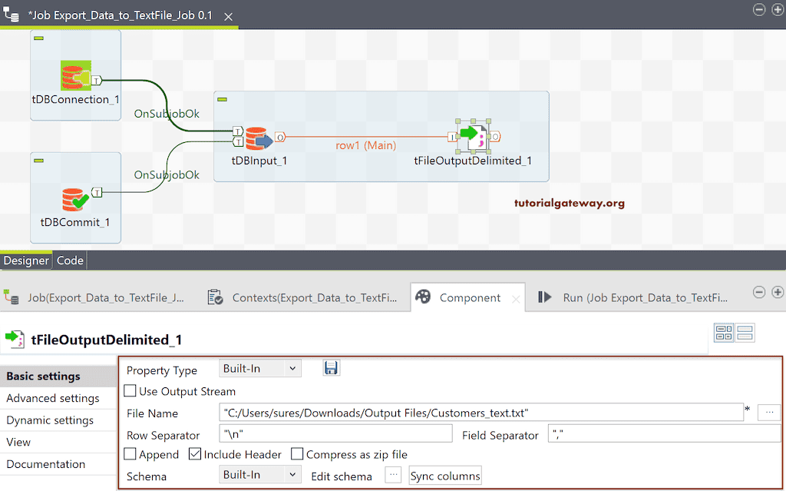The height and width of the screenshot is (491, 786).
Task: Click into the Field Separator field
Action: coord(665,434)
